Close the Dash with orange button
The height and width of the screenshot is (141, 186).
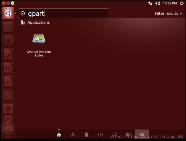click(4, 3)
